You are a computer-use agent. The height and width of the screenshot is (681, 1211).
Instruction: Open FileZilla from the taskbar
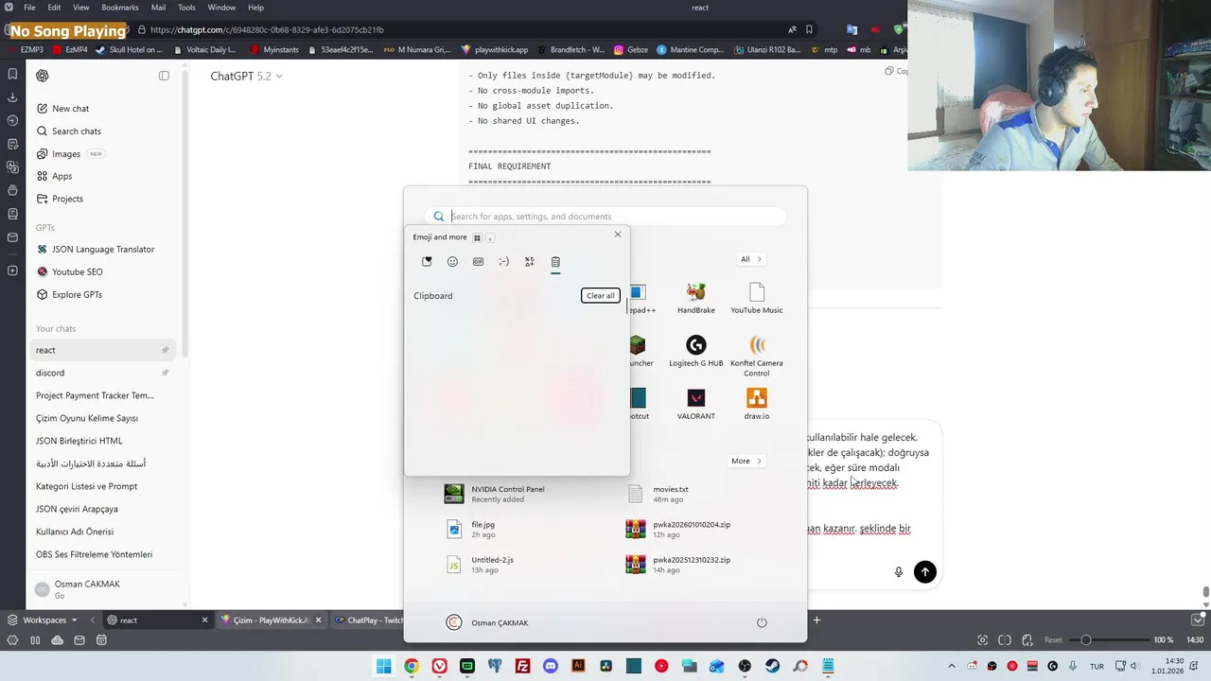click(522, 667)
